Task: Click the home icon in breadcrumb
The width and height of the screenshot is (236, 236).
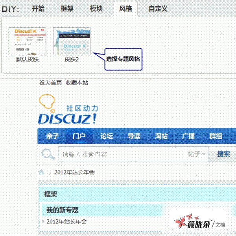Action: click(41, 172)
